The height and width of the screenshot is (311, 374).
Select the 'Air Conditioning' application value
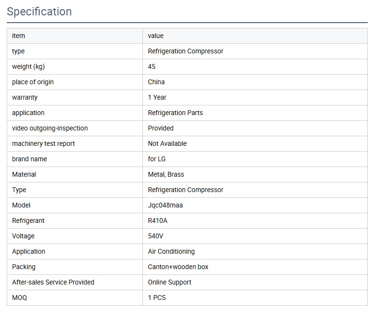coord(171,251)
